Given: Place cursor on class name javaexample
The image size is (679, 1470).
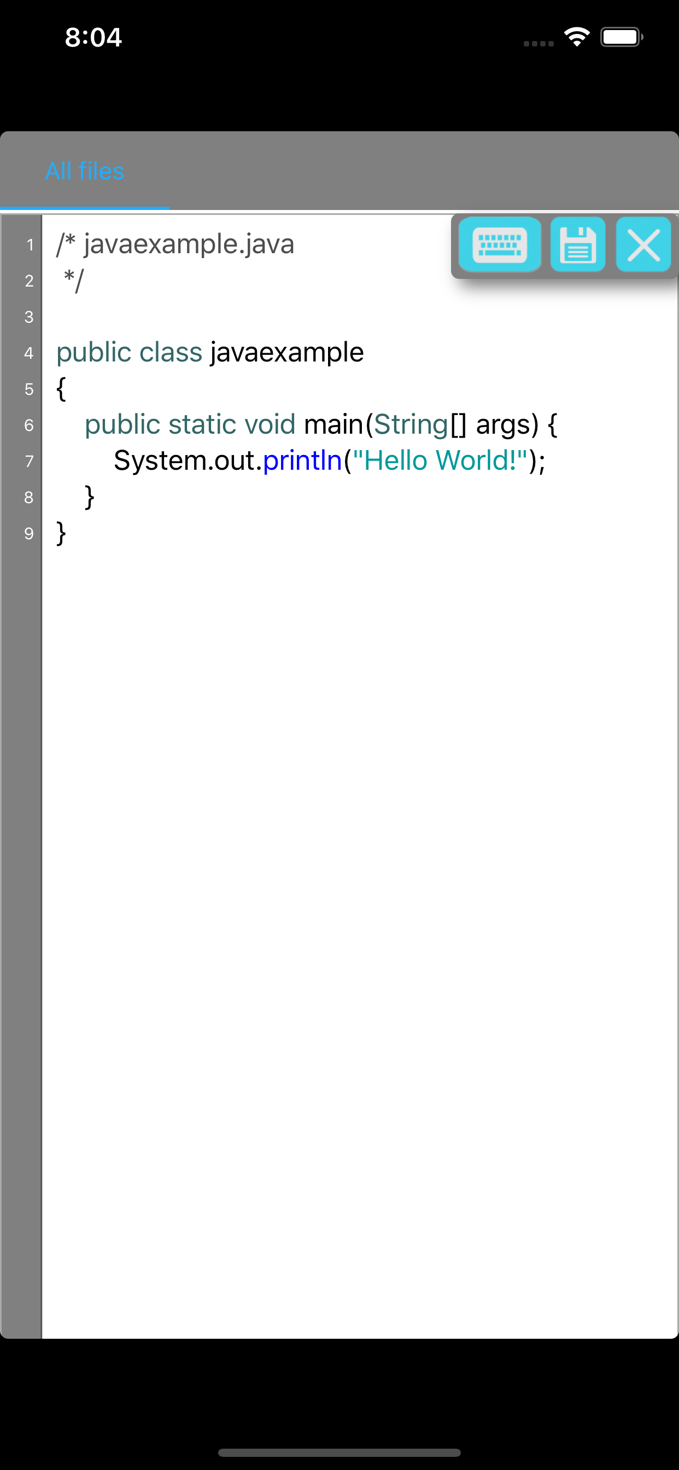Looking at the screenshot, I should (x=287, y=353).
